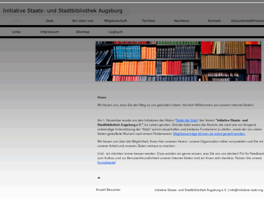The height and width of the screenshot is (198, 264).
Task: Click the bookshelf banner image
Action: point(178,61)
